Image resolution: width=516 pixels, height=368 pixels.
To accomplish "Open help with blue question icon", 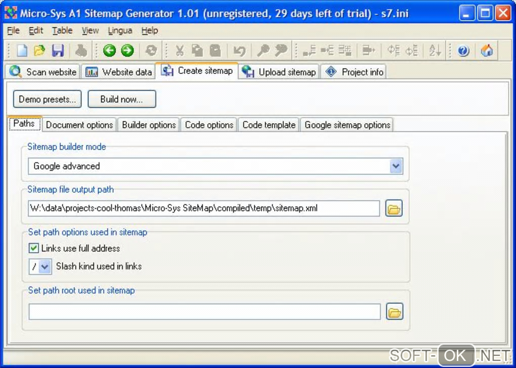I will click(463, 51).
